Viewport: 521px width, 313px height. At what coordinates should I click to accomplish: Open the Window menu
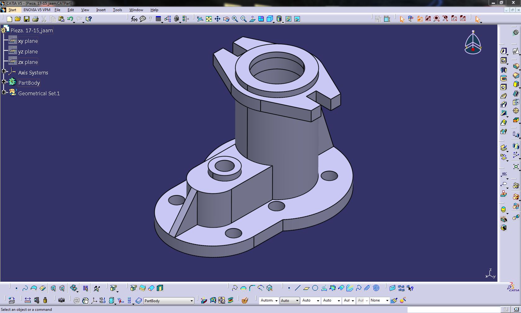point(136,10)
